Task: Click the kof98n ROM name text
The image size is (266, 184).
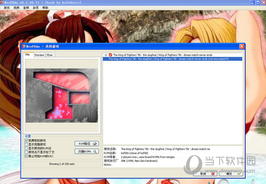Action: [x=135, y=153]
